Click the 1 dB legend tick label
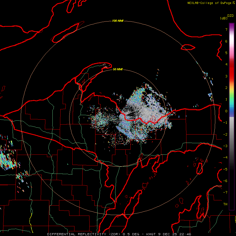Viewport: 236px width, 236px height. coord(226,99)
